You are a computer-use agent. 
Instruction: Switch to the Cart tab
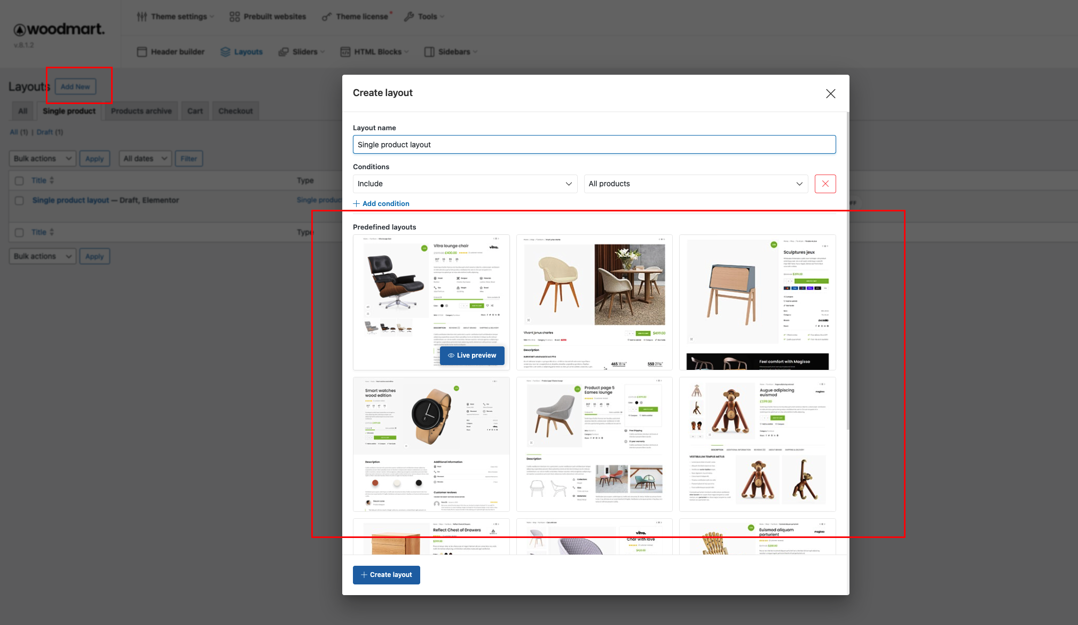click(195, 111)
